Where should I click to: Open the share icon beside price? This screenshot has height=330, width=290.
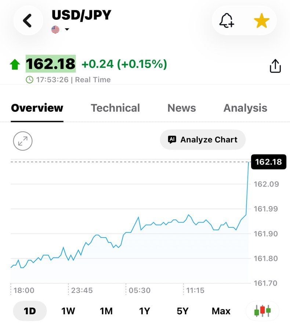click(x=275, y=66)
